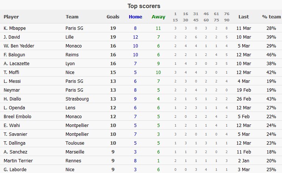Click the Home column header
This screenshot has height=173, width=282.
135,17
